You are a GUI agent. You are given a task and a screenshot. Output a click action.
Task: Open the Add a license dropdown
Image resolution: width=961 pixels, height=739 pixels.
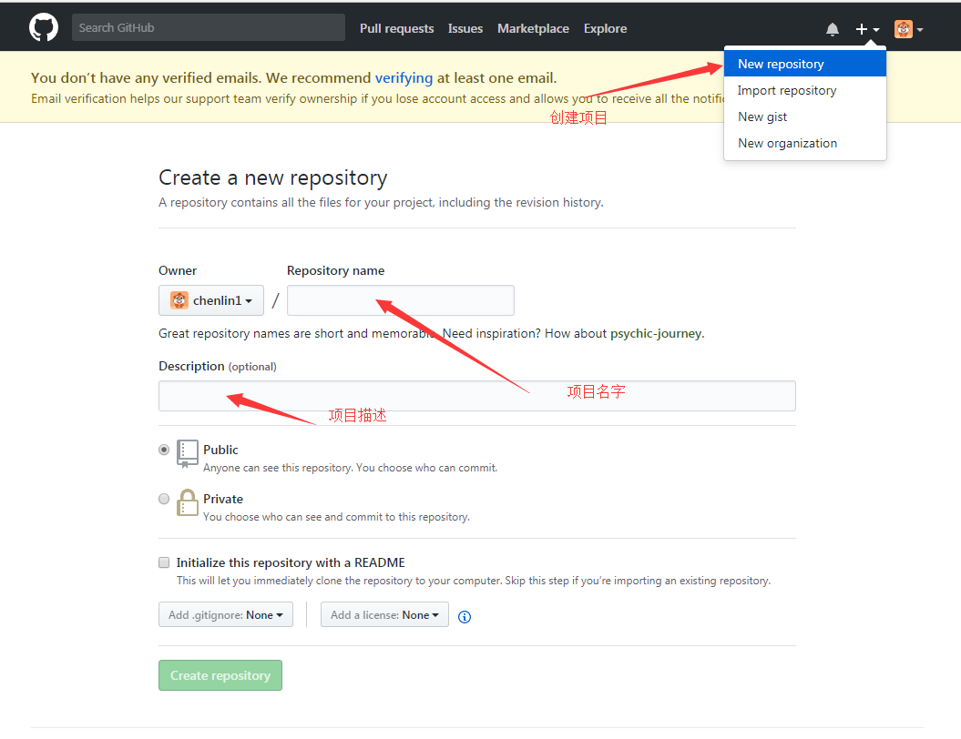tap(384, 614)
